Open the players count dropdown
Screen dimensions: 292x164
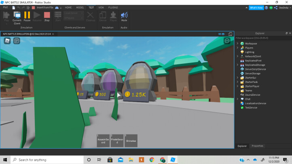[74, 18]
